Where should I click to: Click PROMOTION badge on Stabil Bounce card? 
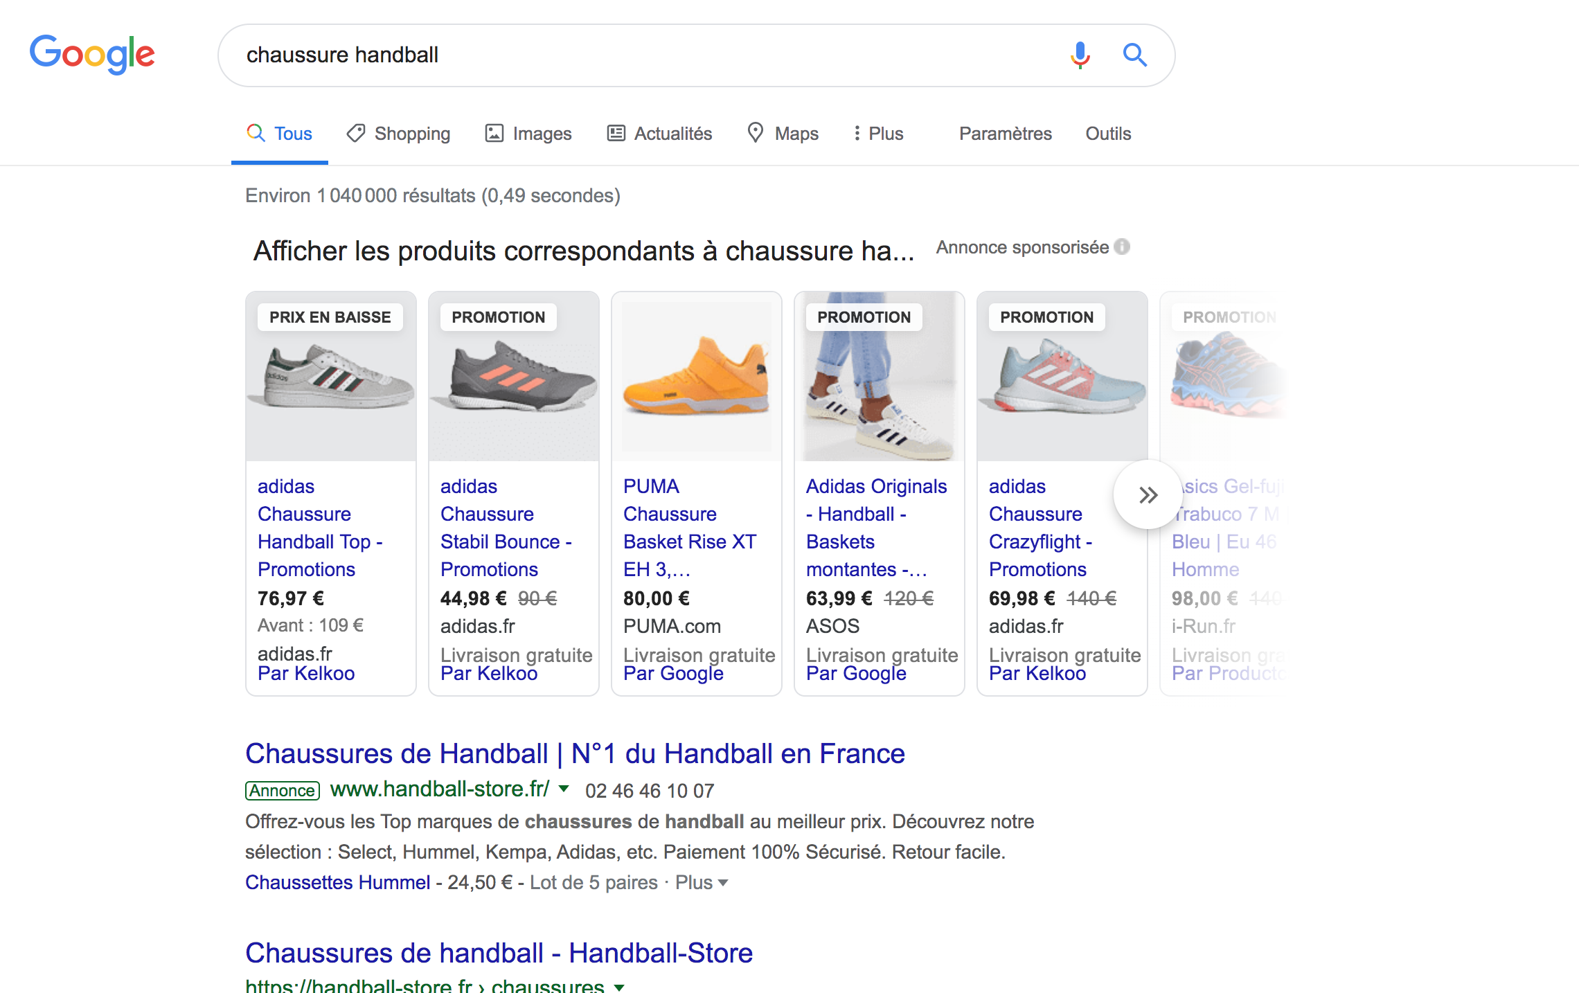point(499,317)
